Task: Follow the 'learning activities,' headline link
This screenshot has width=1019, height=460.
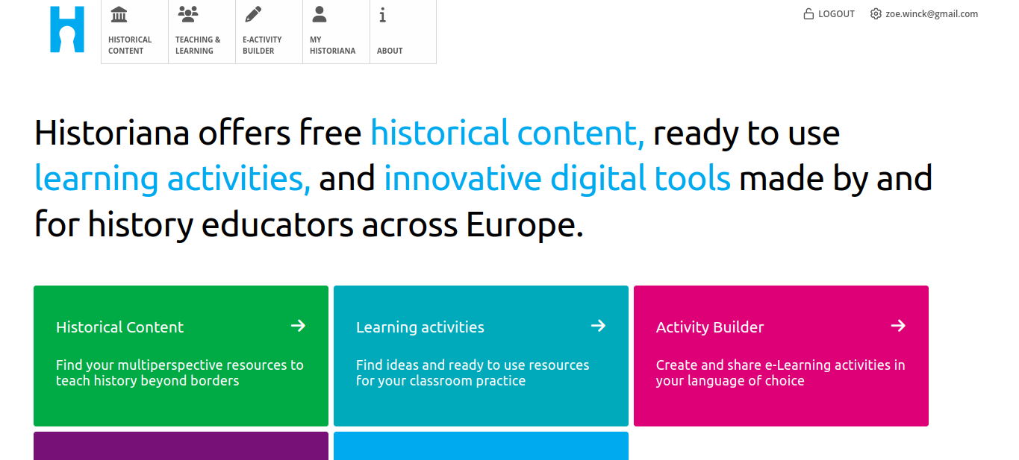Action: coord(172,179)
